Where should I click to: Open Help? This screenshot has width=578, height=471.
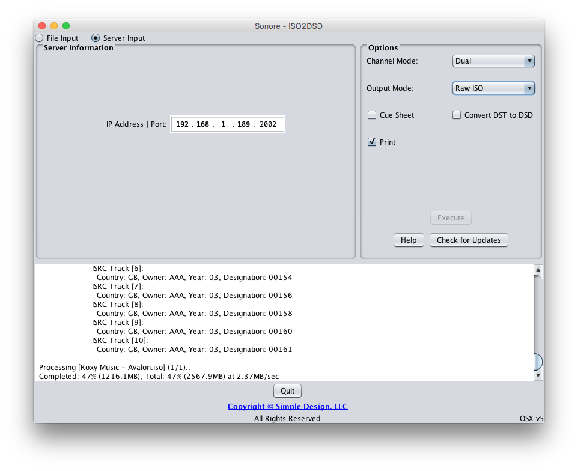(409, 240)
